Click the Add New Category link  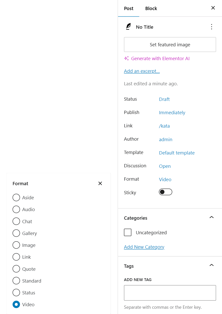tap(144, 247)
